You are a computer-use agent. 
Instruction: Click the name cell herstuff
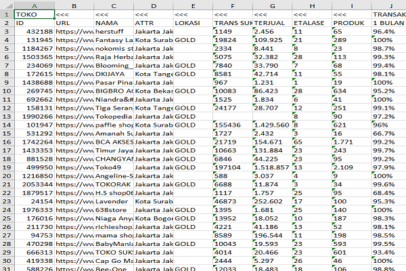coord(114,32)
